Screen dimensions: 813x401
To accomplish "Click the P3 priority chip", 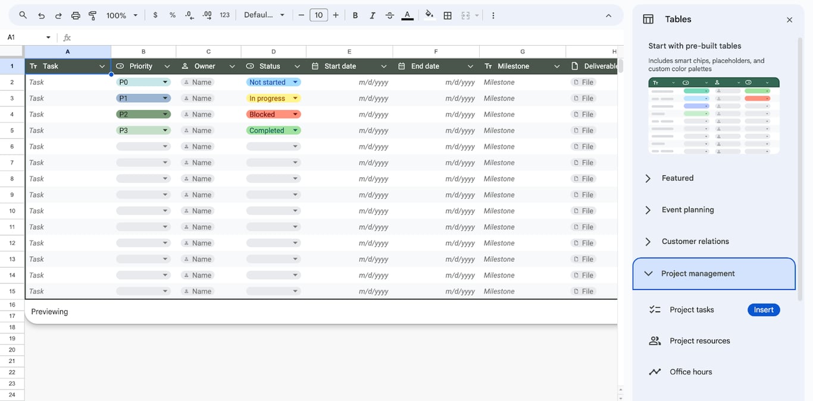I will pos(143,131).
